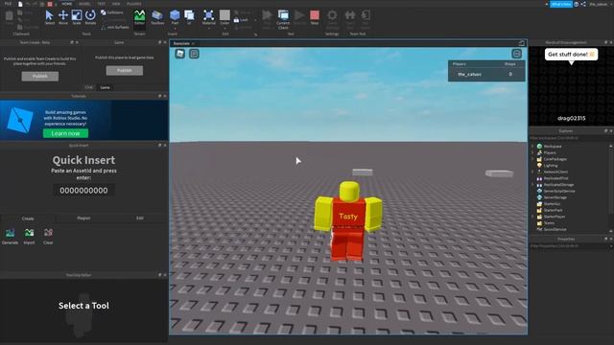Select the Baseplate document tab

click(181, 43)
